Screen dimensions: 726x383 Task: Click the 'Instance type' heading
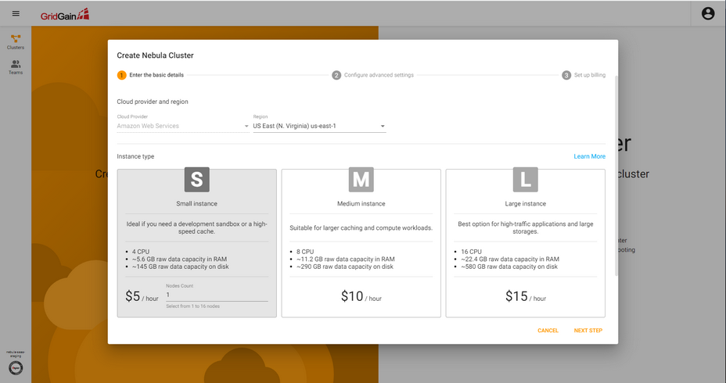[135, 156]
